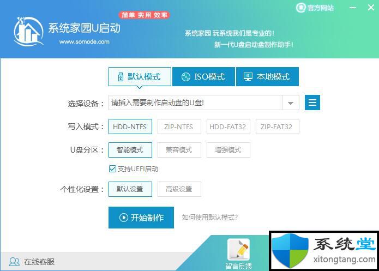
Task: Select ZIP-NTFS write mode
Action: click(179, 127)
